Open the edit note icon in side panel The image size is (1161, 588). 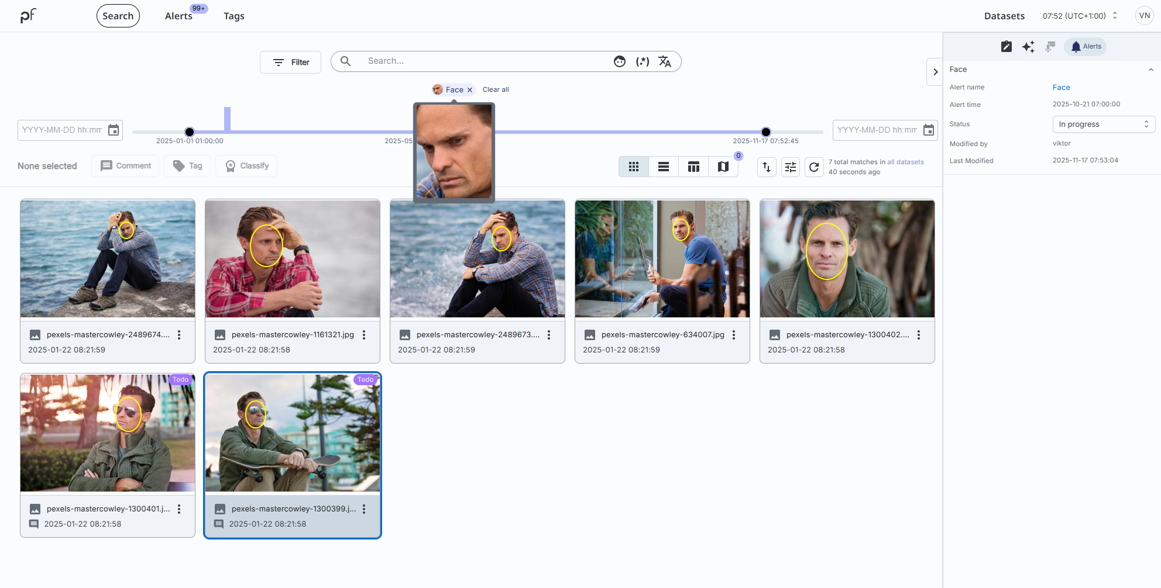point(1007,47)
